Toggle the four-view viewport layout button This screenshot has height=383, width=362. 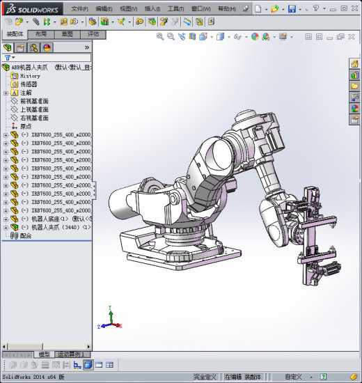[x=110, y=365]
